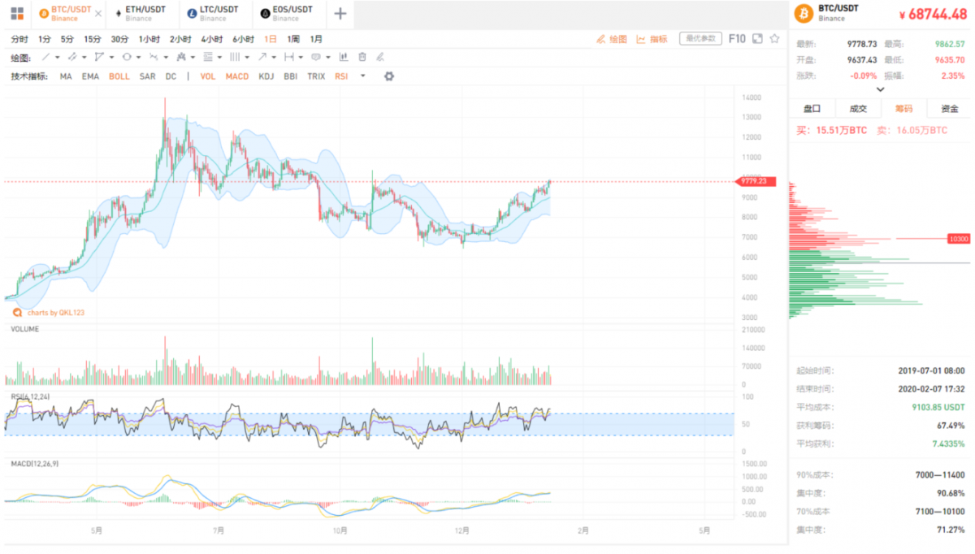Select the straight line drawing tool

pyautogui.click(x=45, y=57)
